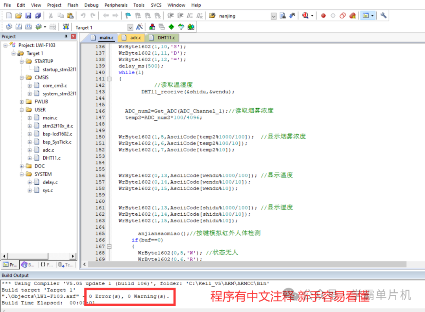The height and width of the screenshot is (312, 425).
Task: Start a debug session
Action: tap(305, 15)
